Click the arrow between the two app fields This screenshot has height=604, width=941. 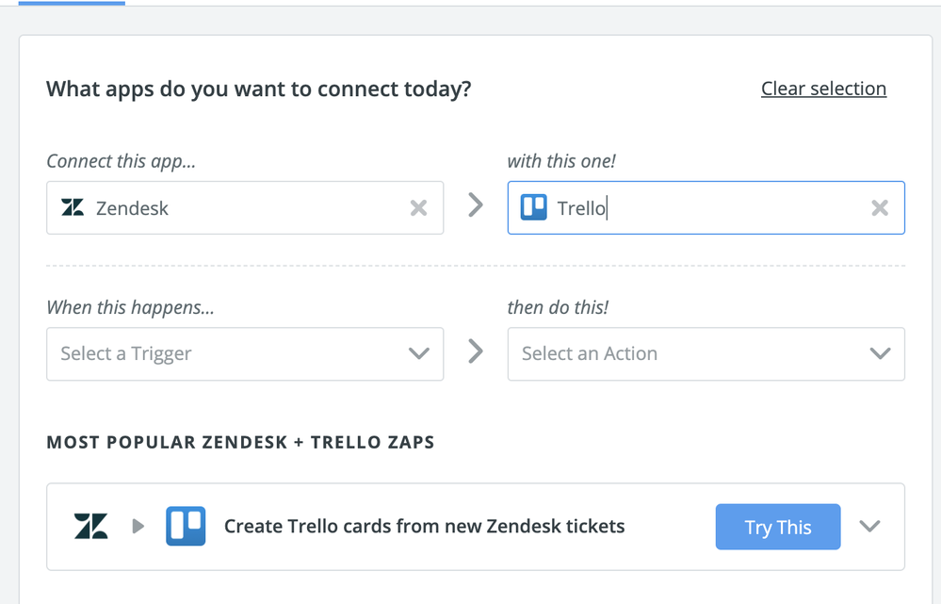[476, 205]
